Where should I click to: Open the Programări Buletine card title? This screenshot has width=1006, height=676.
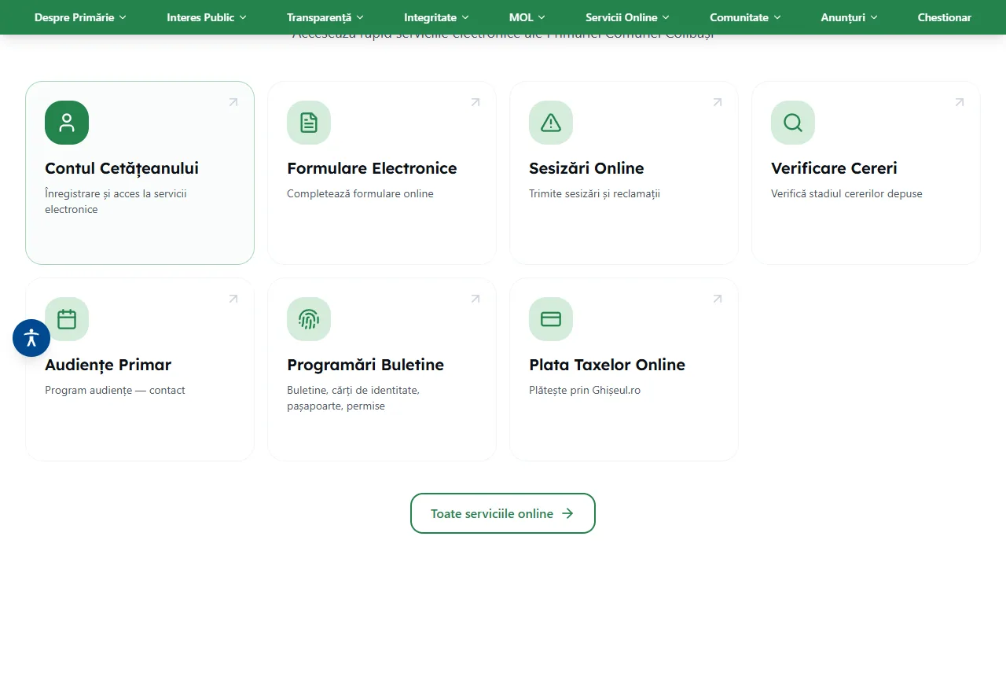[x=365, y=365]
